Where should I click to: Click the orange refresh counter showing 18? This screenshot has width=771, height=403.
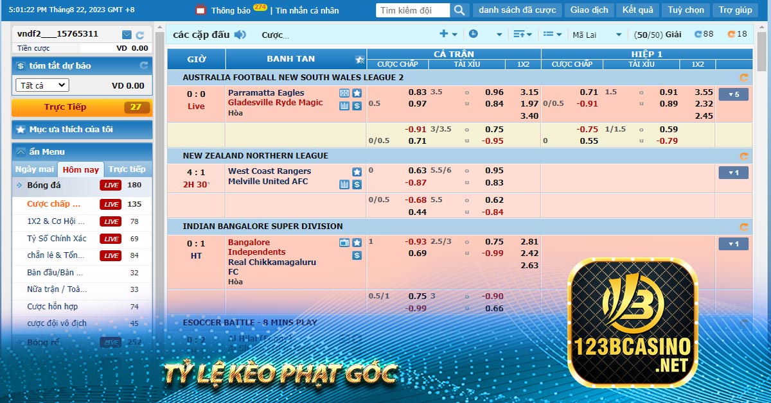point(737,35)
